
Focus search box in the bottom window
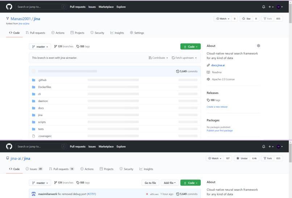coord(41,147)
